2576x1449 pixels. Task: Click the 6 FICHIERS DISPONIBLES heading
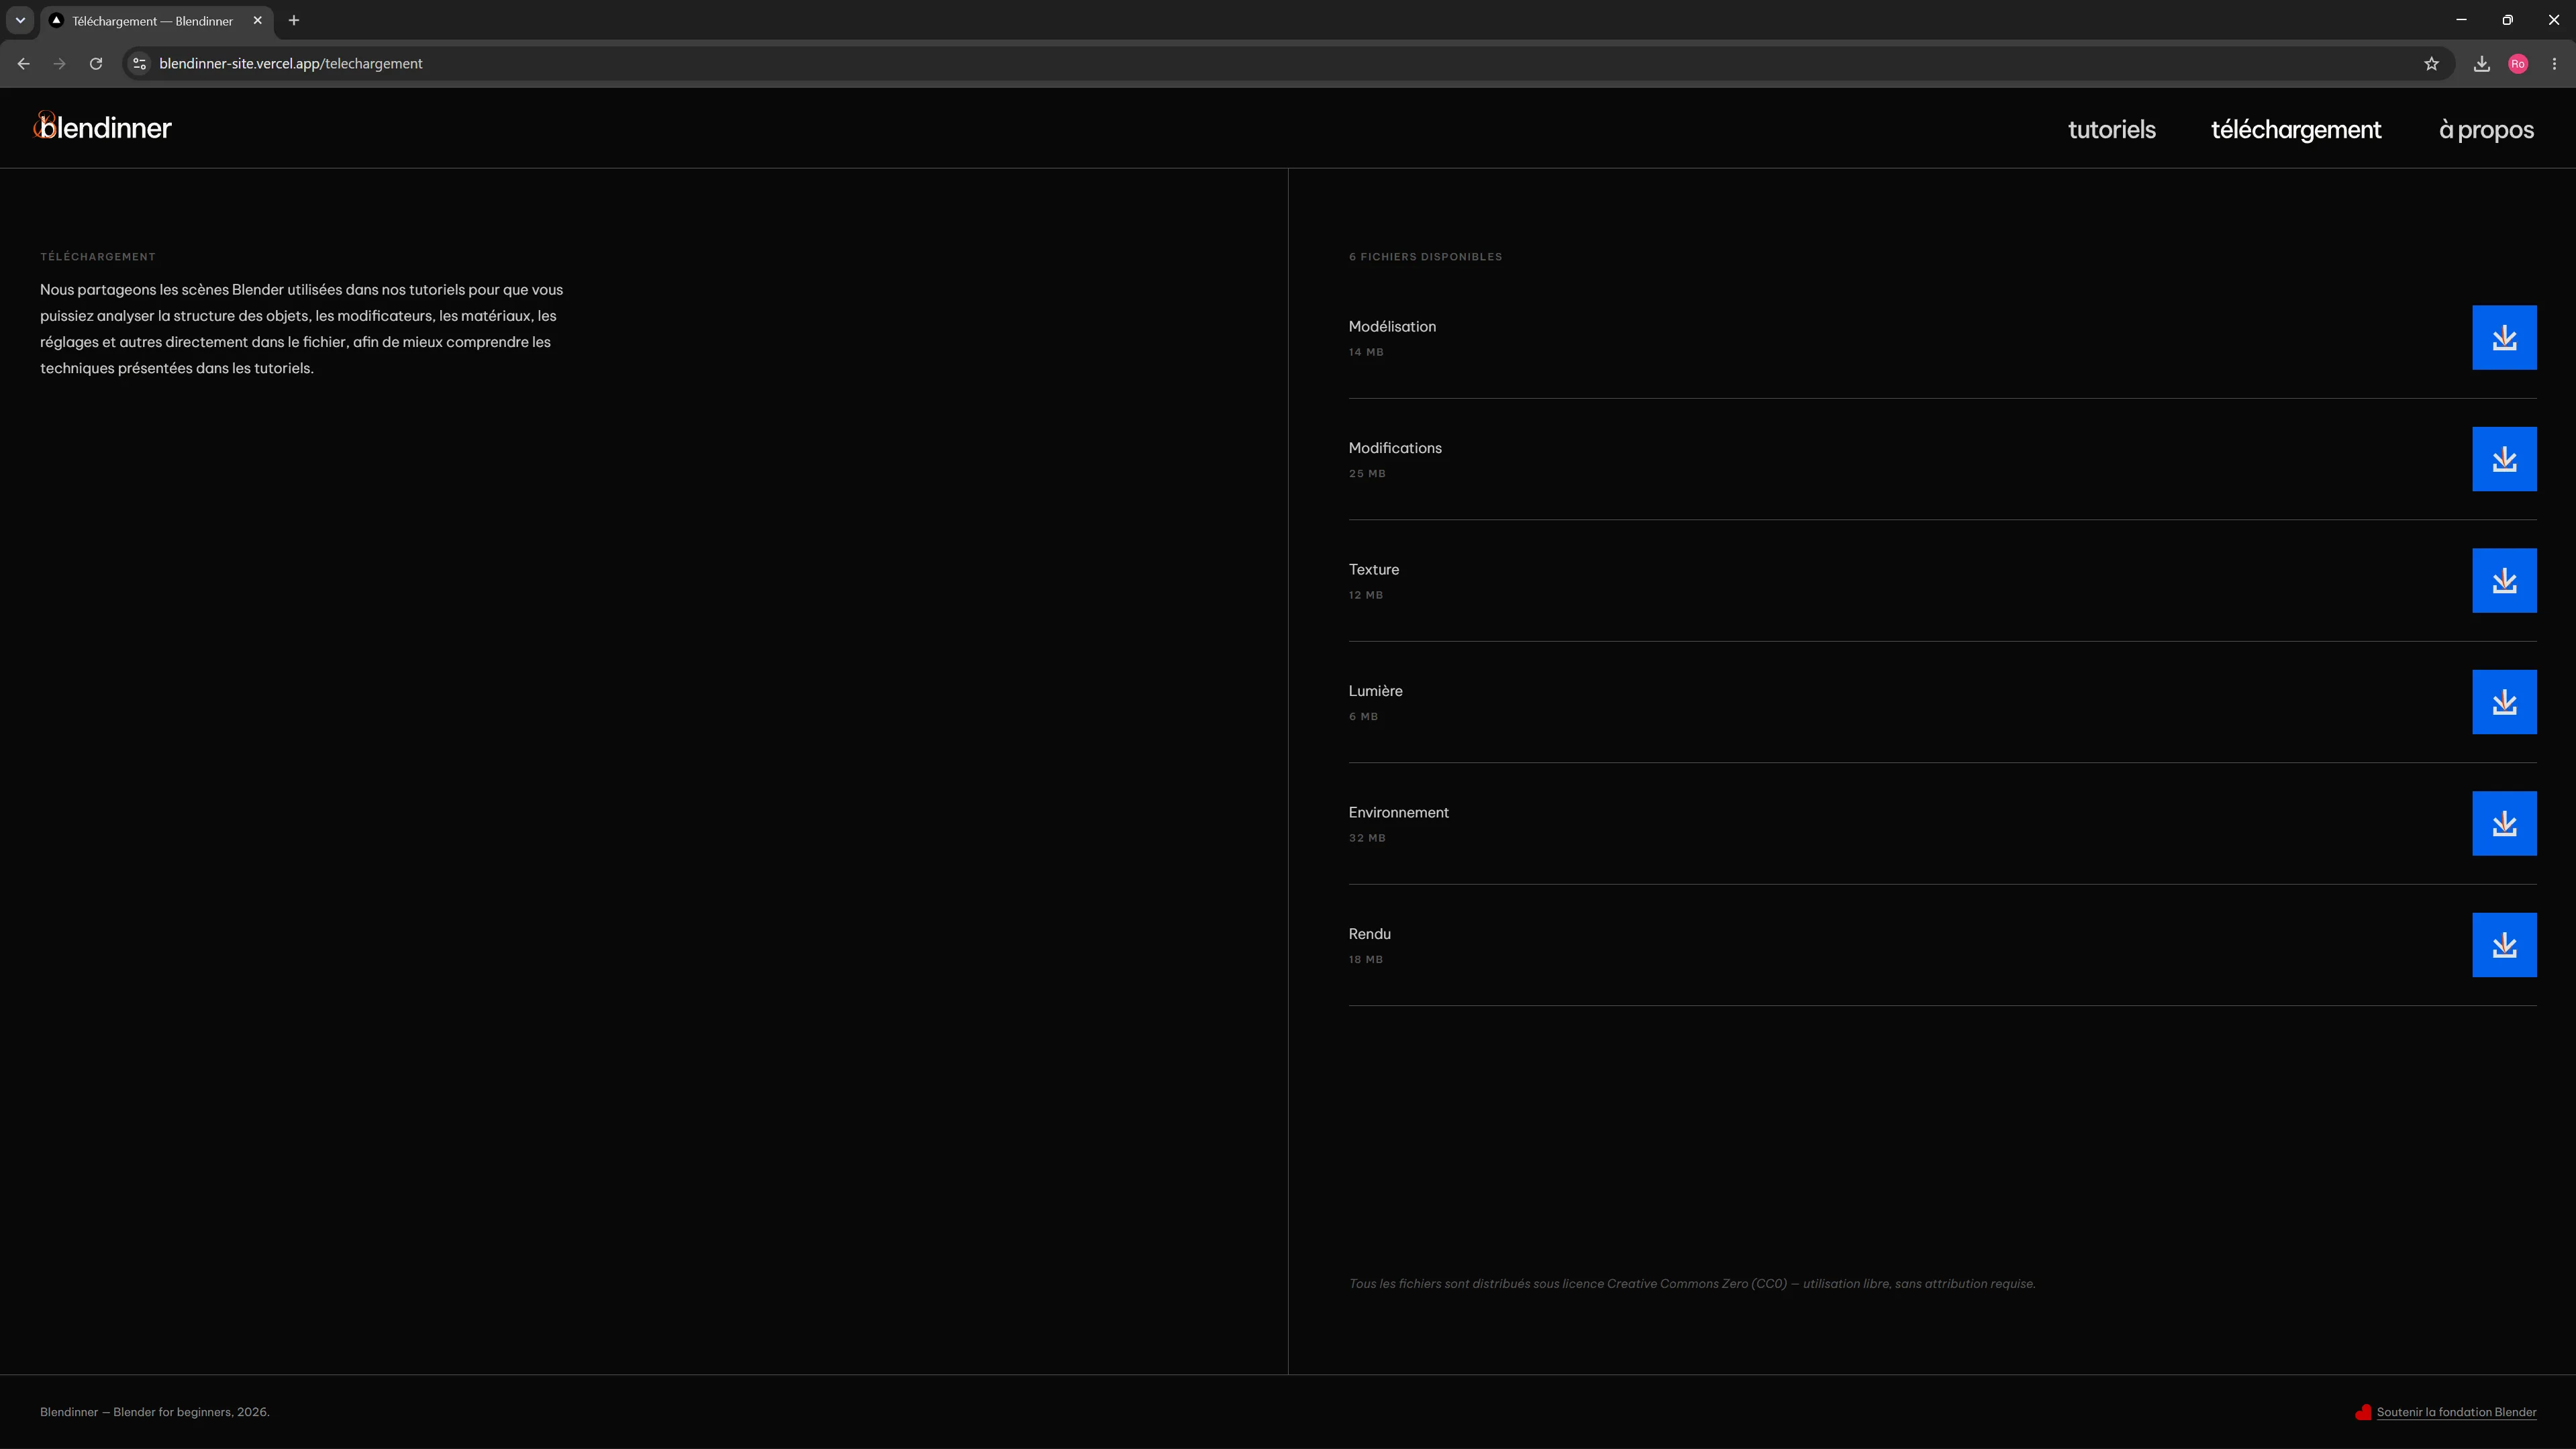[x=1425, y=257]
